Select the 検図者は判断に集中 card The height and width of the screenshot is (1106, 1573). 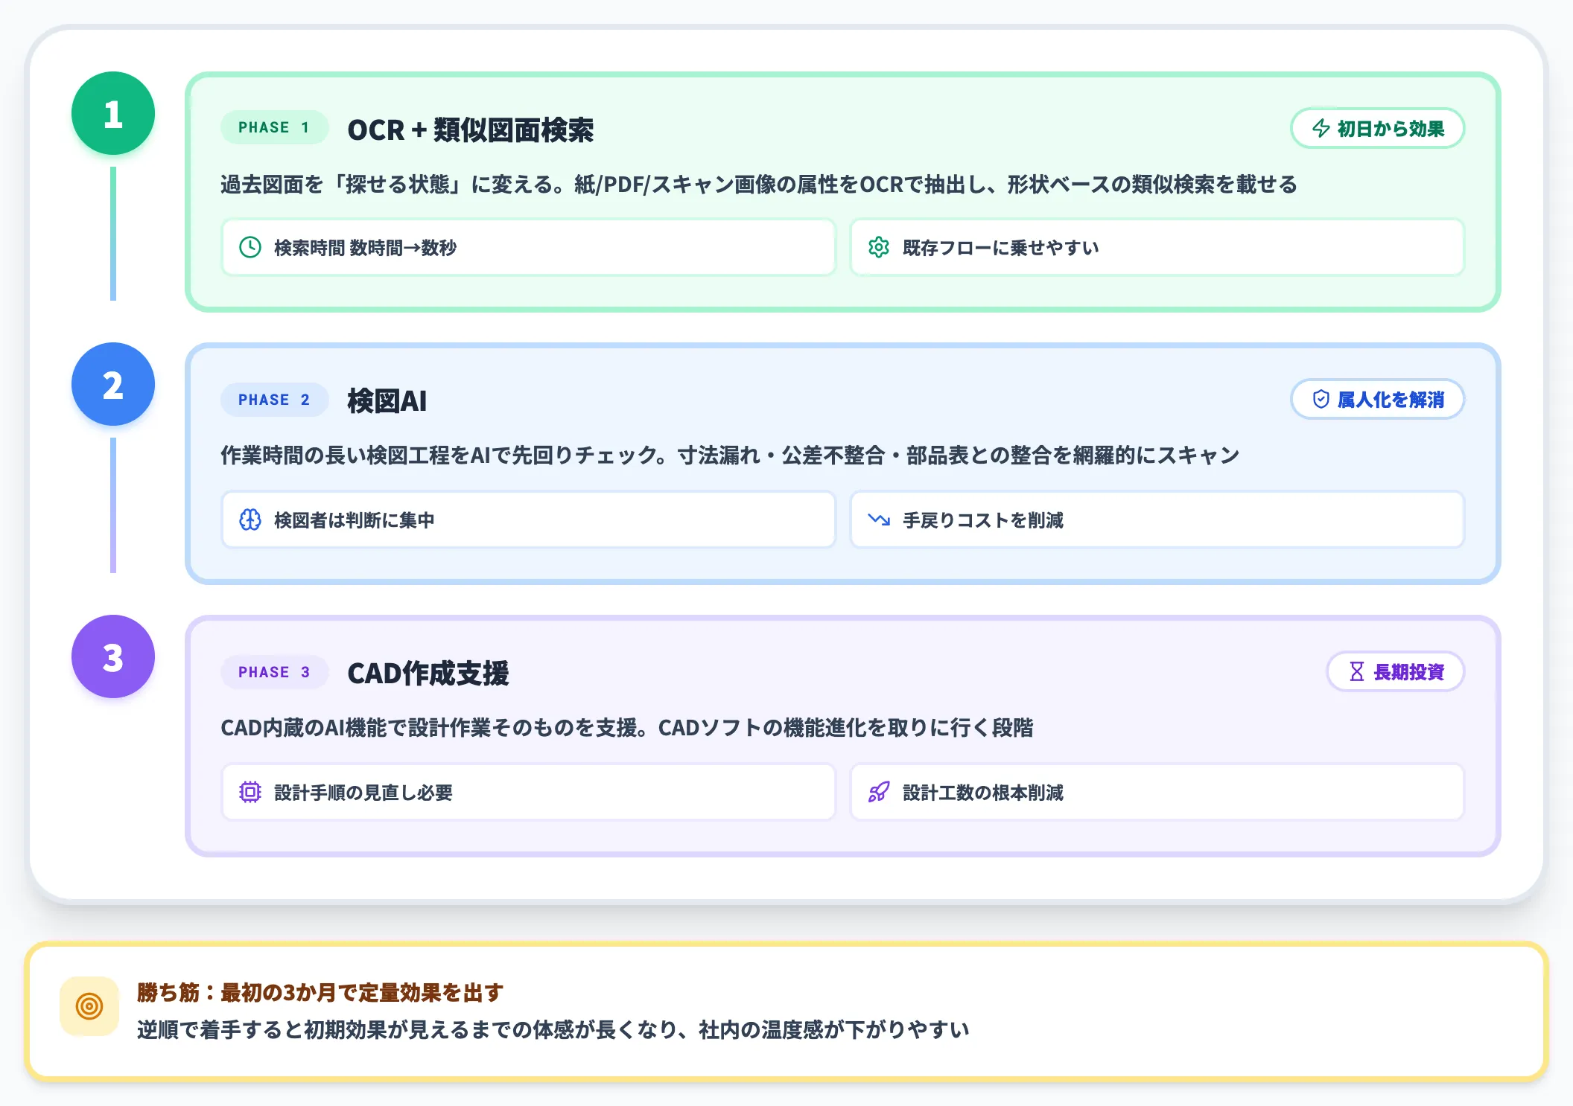[529, 520]
